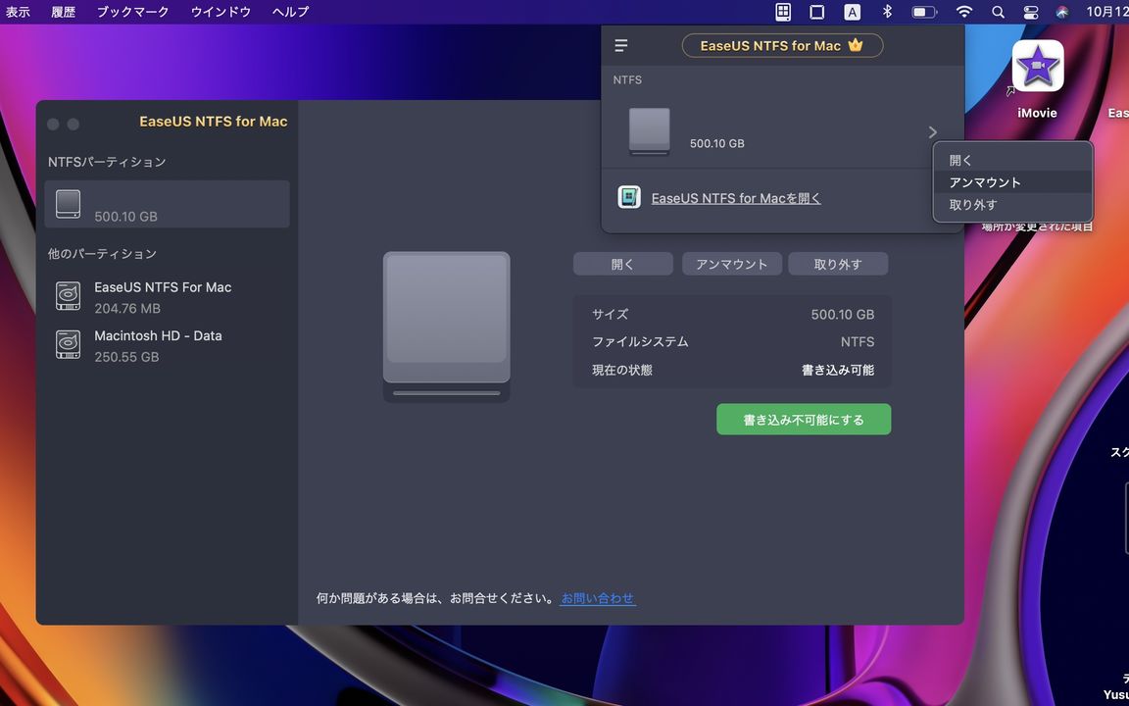Image resolution: width=1129 pixels, height=706 pixels.
Task: Click the 書き込み可能 status value
Action: tap(838, 370)
